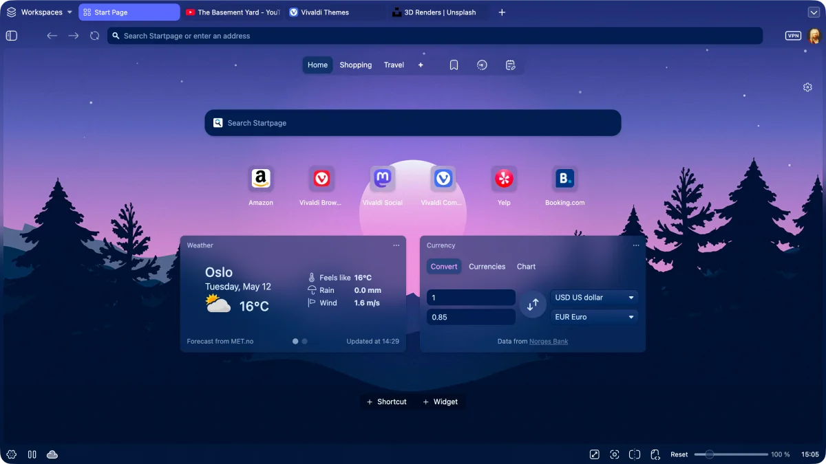Select the Shopping speed dial group

[356, 65]
